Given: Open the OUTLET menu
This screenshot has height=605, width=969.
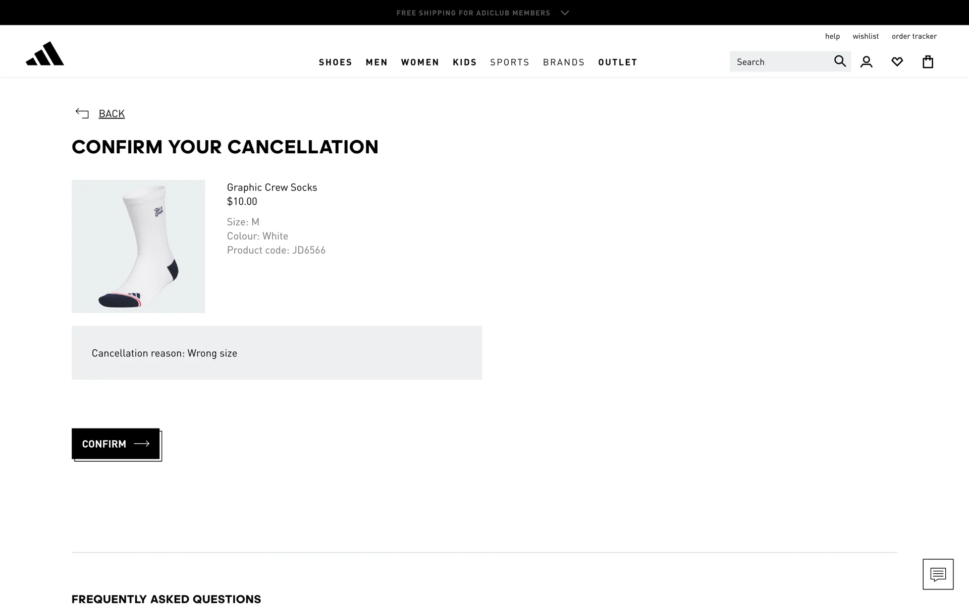Looking at the screenshot, I should (618, 62).
